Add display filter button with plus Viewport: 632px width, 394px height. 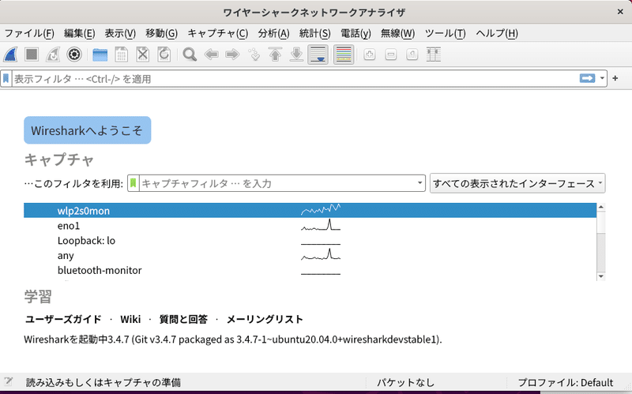coord(615,78)
